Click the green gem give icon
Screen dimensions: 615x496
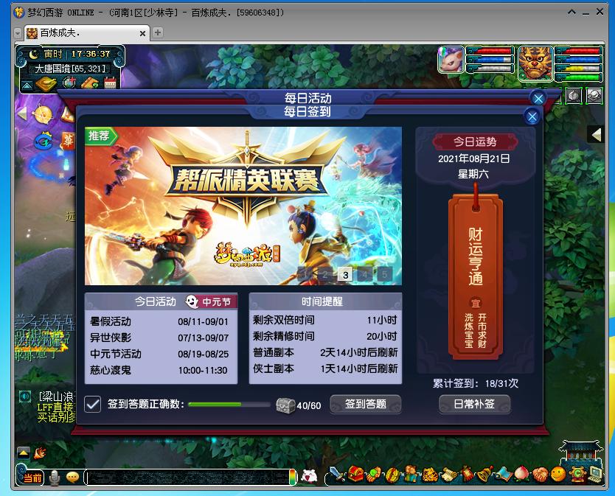374,474
